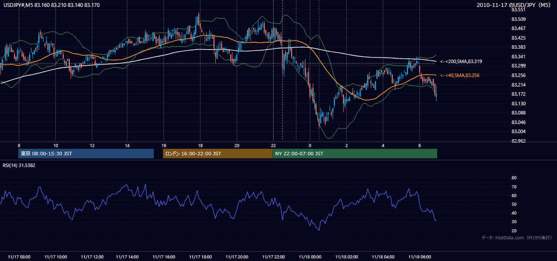Click RSI axis value 60

pyautogui.click(x=514, y=195)
